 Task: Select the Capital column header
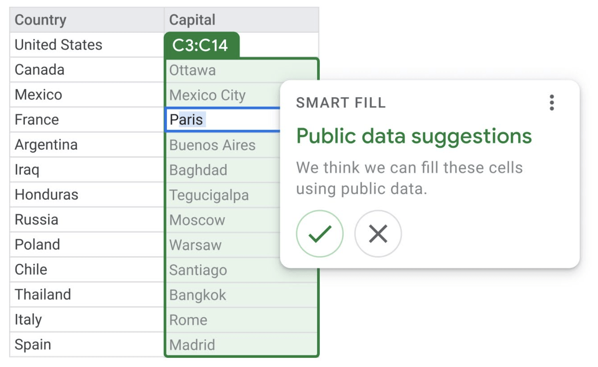pyautogui.click(x=192, y=19)
